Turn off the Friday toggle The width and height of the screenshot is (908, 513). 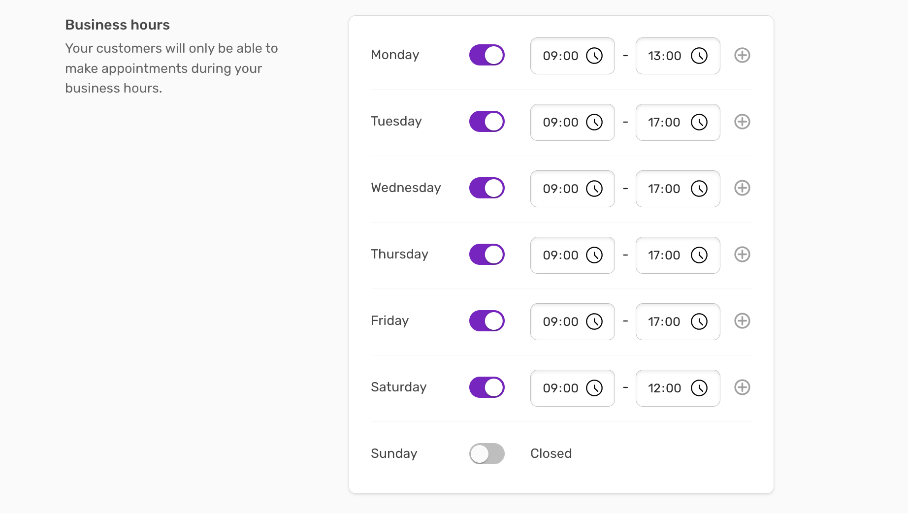tap(487, 321)
